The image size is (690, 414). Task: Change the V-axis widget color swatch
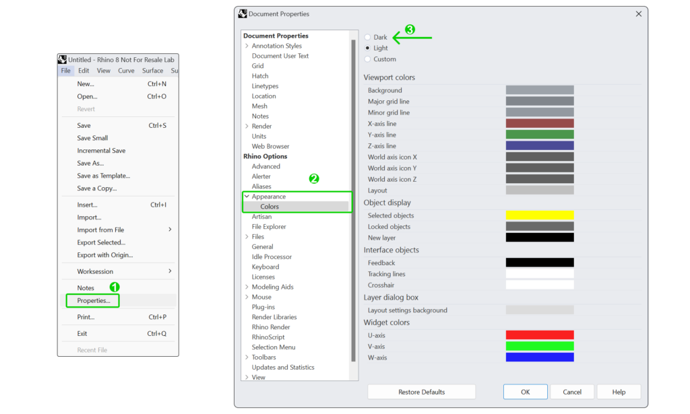click(x=540, y=346)
